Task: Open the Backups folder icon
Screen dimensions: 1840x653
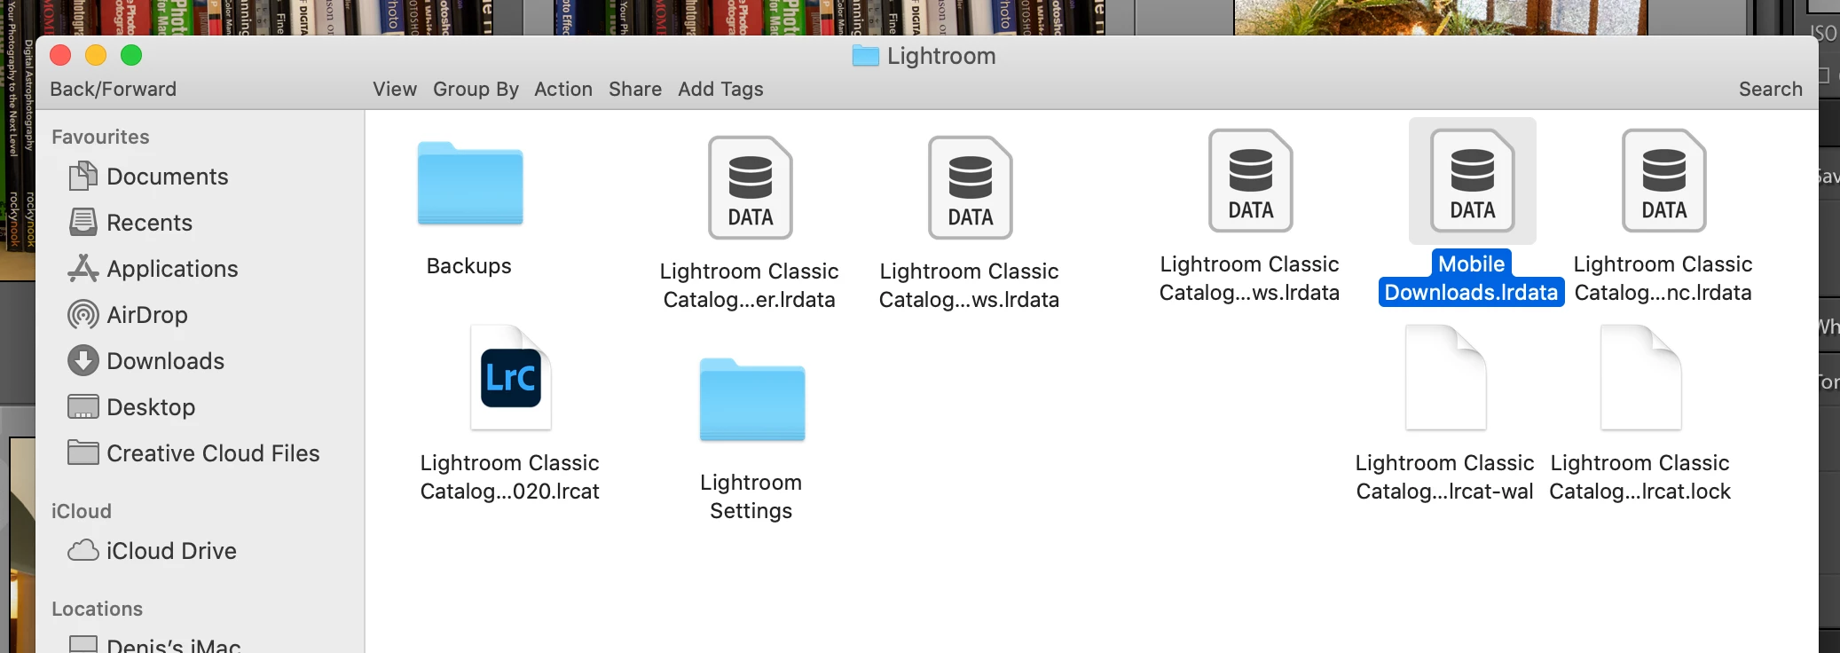Action: point(470,184)
